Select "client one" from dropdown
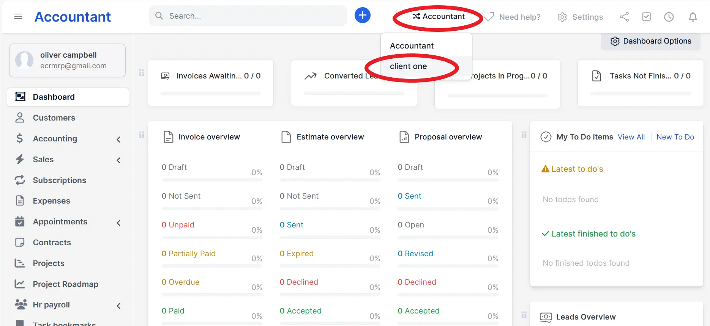Viewport: 710px width, 326px height. tap(408, 66)
